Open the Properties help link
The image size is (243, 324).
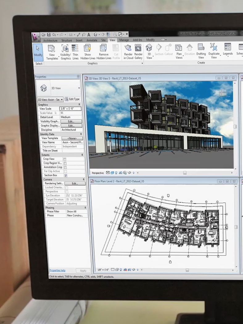(57, 270)
